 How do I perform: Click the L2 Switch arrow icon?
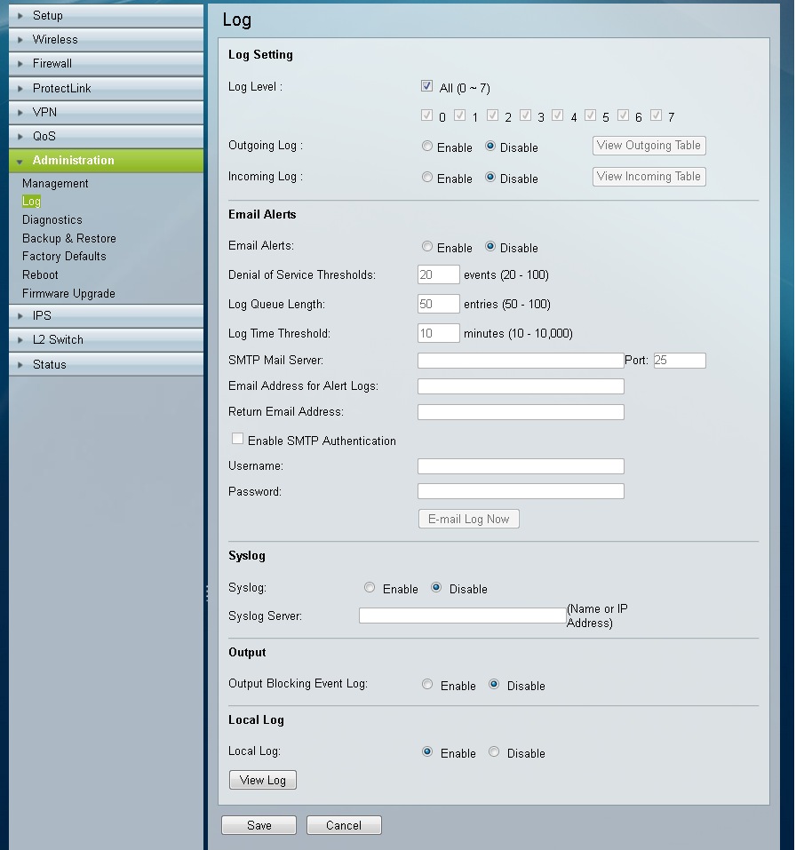20,339
